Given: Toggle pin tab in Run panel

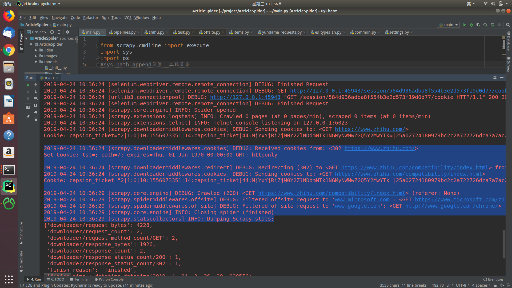Looking at the screenshot, I should 28,117.
